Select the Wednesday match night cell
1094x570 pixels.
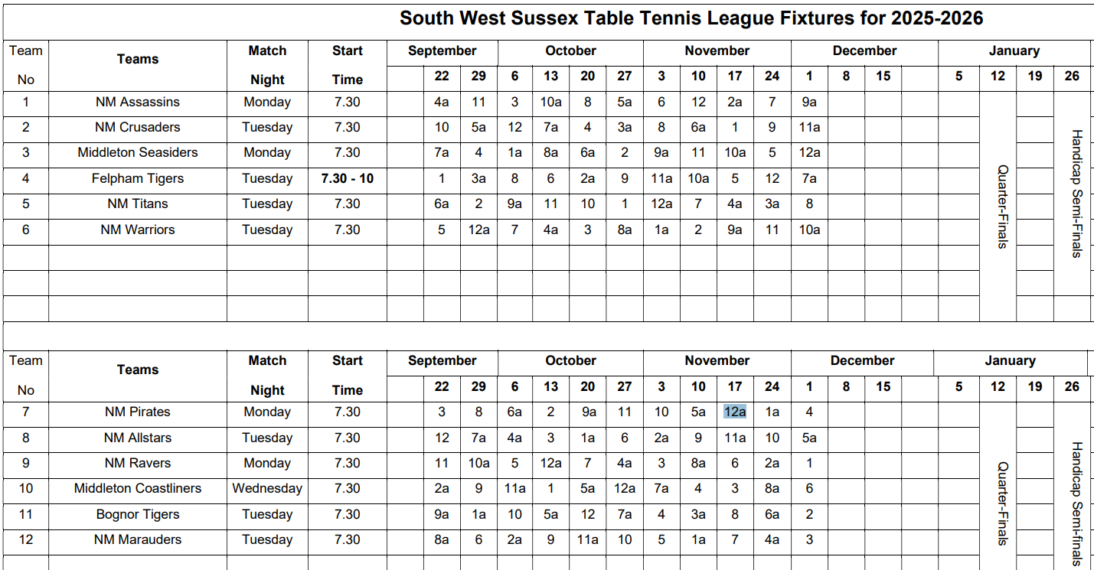pyautogui.click(x=267, y=489)
